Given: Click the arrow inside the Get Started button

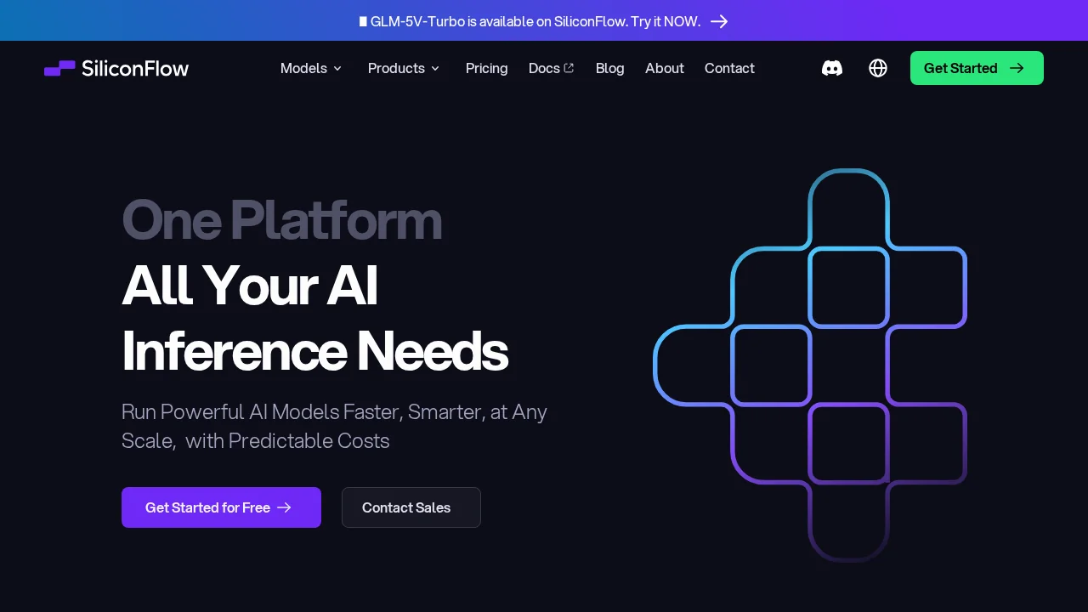Looking at the screenshot, I should pos(1017,68).
